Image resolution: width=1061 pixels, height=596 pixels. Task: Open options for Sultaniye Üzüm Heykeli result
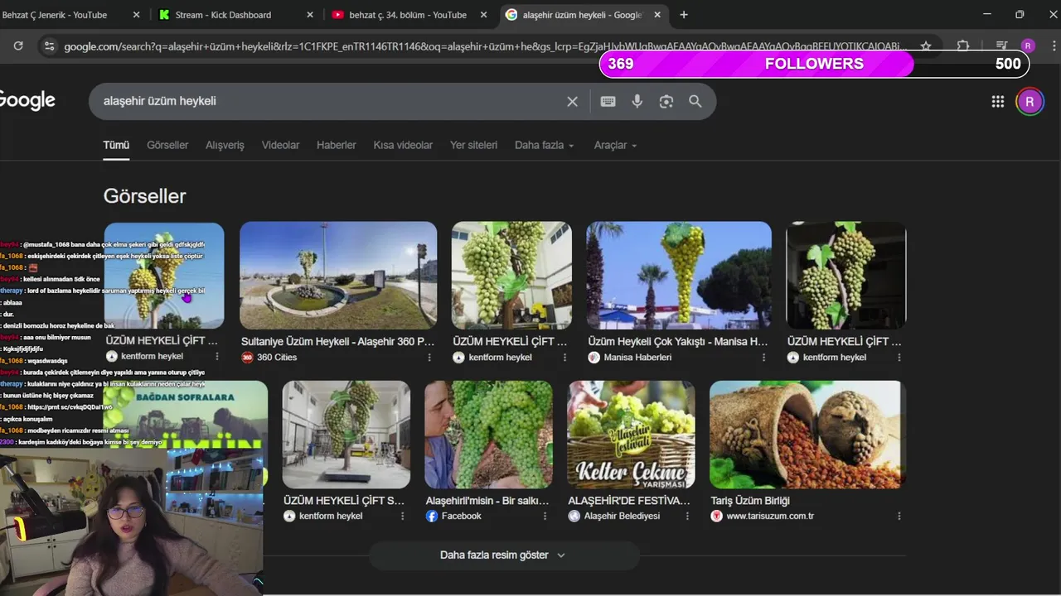tap(429, 358)
